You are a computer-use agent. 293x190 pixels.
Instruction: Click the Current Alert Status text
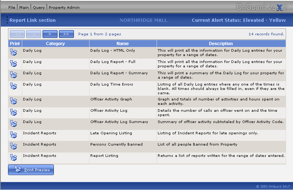(239, 20)
